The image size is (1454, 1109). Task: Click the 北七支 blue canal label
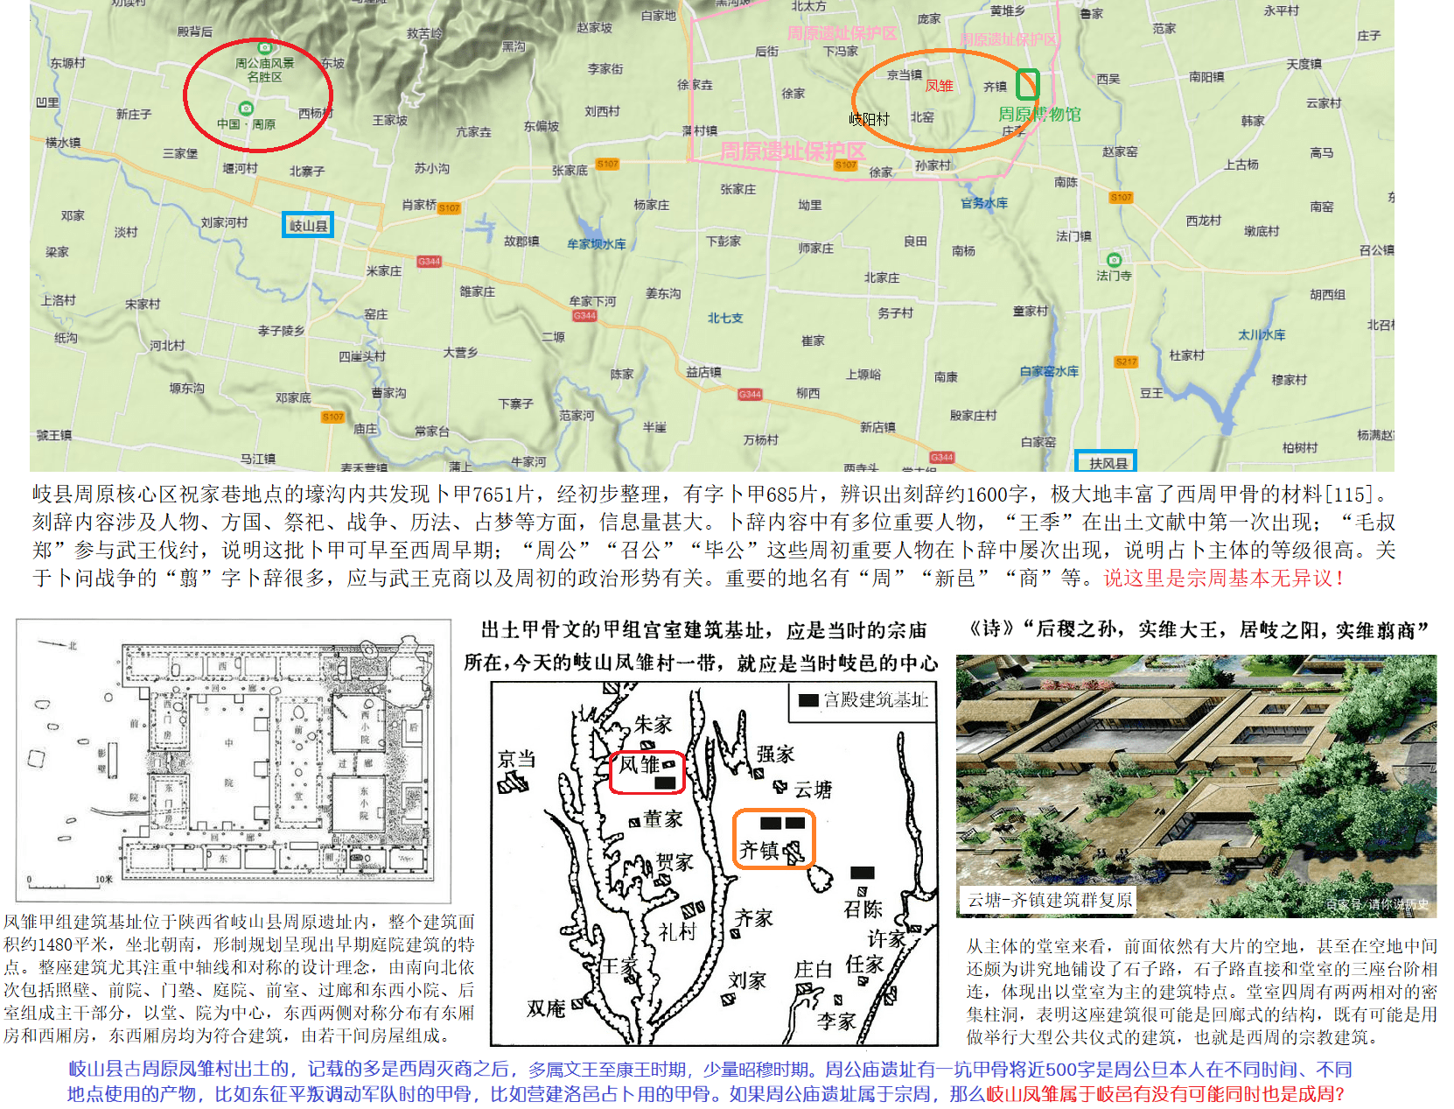[725, 318]
